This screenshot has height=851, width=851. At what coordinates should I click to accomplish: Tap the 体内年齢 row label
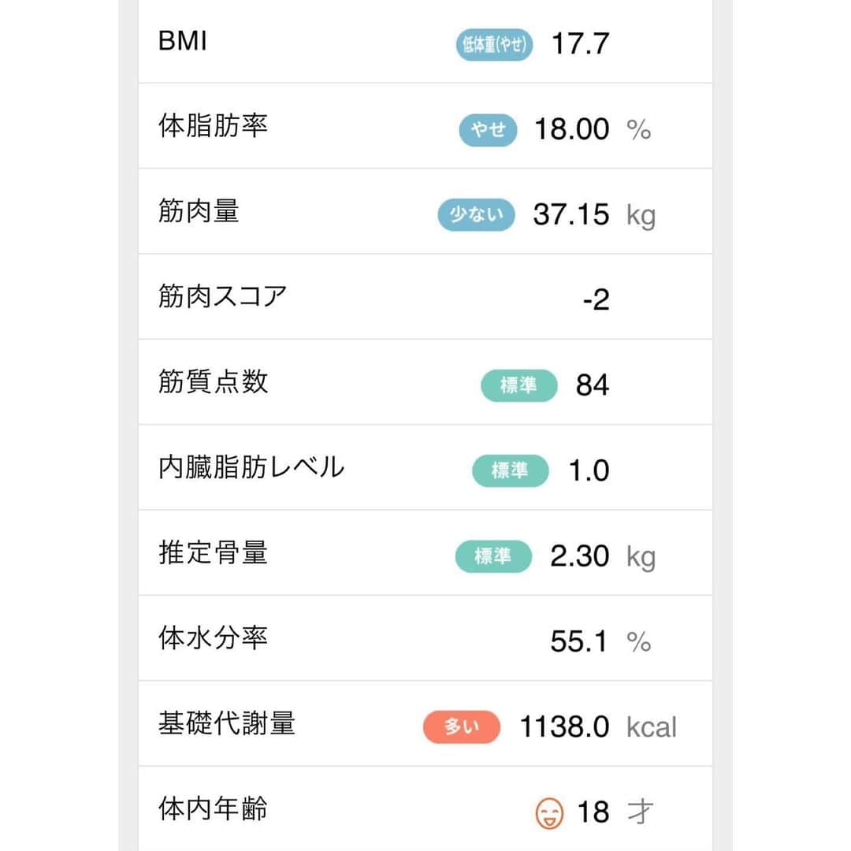[x=213, y=808]
